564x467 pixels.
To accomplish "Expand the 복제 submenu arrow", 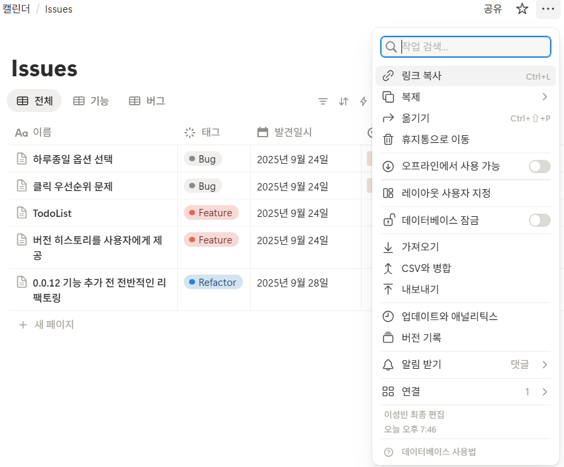I will click(545, 97).
